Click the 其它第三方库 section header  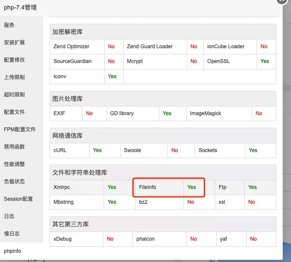pos(163,224)
